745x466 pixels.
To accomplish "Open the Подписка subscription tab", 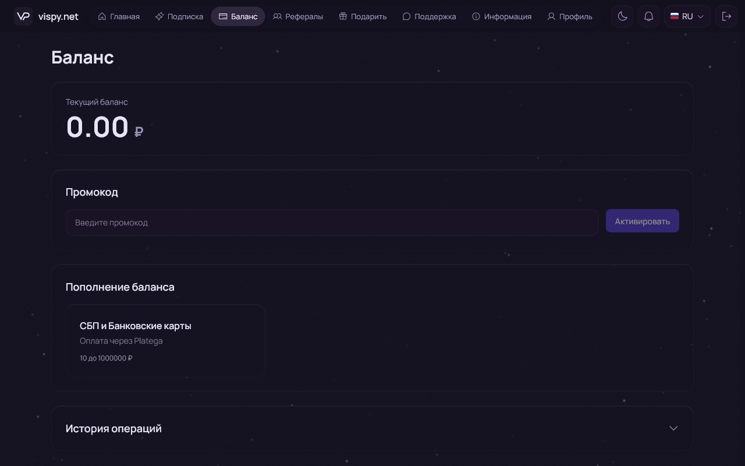I will (x=179, y=16).
